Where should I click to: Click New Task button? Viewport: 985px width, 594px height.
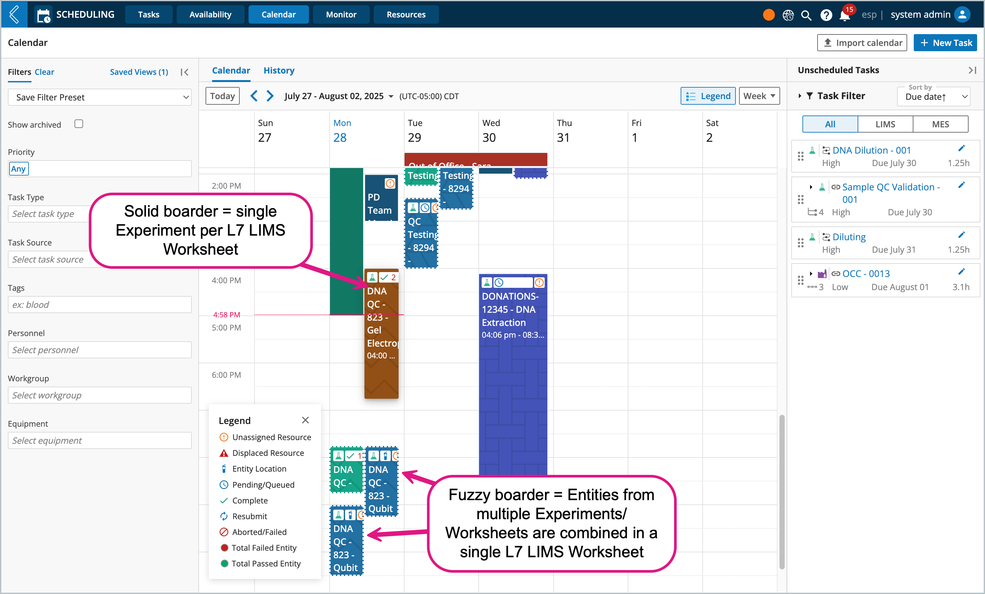(945, 43)
